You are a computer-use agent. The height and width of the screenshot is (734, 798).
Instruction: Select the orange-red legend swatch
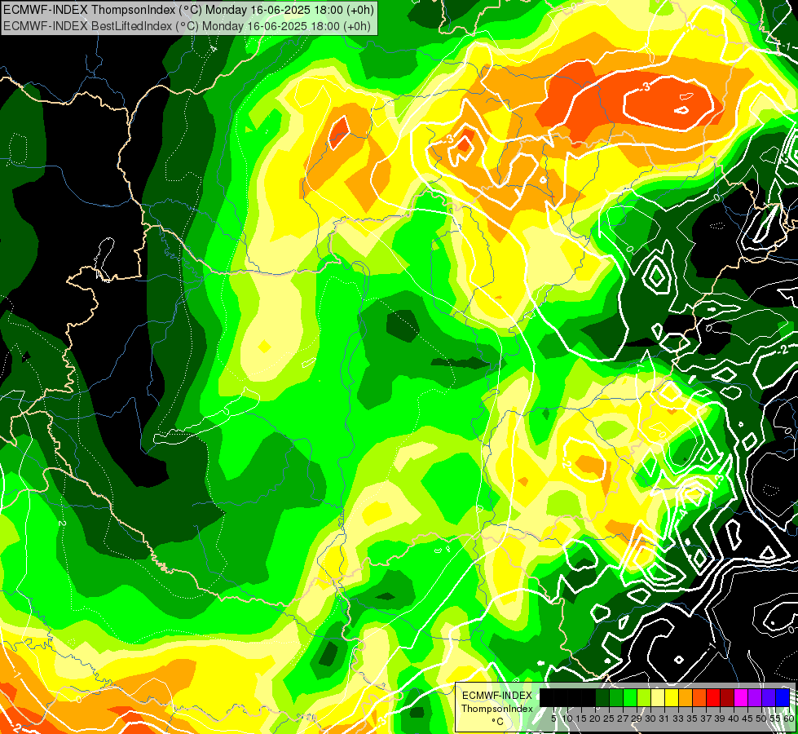699,697
